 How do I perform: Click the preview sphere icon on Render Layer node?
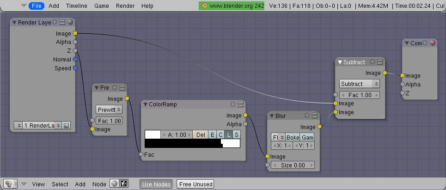70,22
